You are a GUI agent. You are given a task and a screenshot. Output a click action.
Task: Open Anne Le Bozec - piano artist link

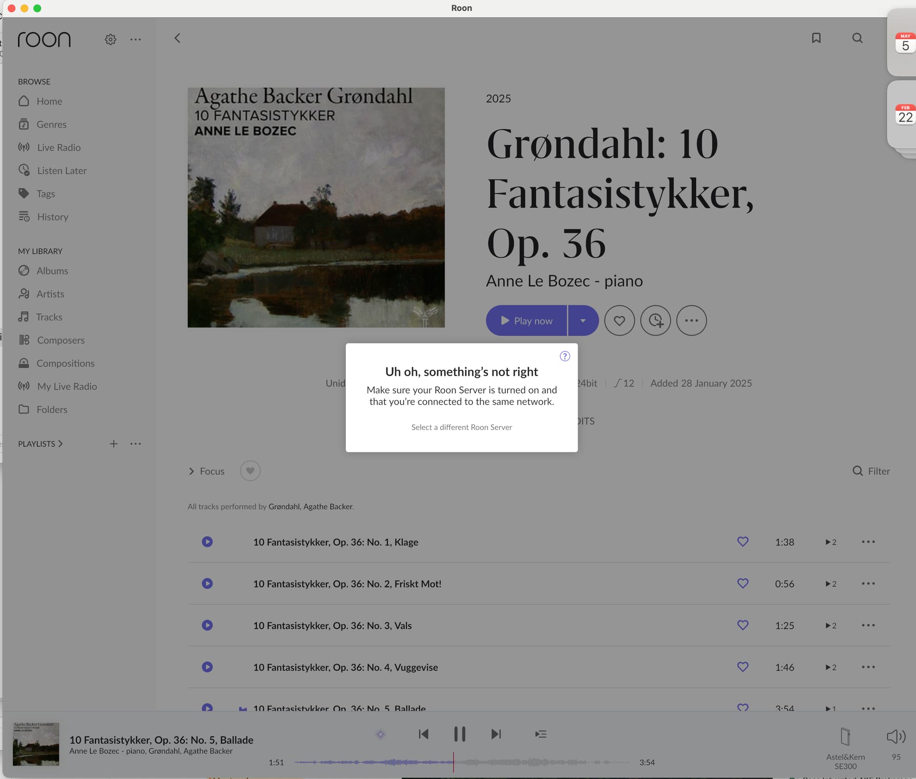click(x=564, y=281)
